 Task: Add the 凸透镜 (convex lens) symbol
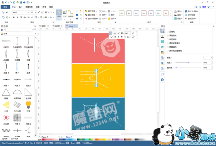(x=6, y=55)
